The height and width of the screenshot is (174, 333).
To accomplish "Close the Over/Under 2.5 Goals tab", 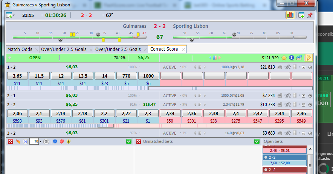I will pyautogui.click(x=91, y=49).
